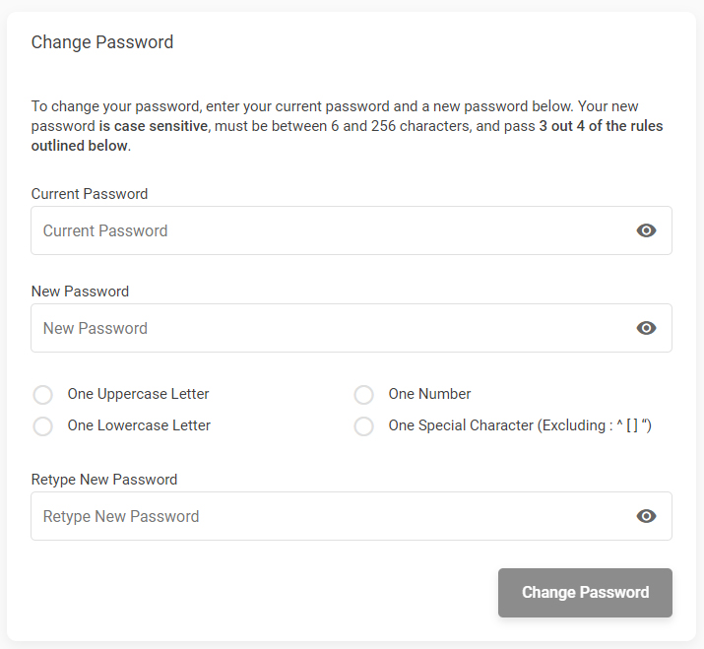
Task: Select the One Uppercase Letter rule circle
Action: [x=43, y=395]
